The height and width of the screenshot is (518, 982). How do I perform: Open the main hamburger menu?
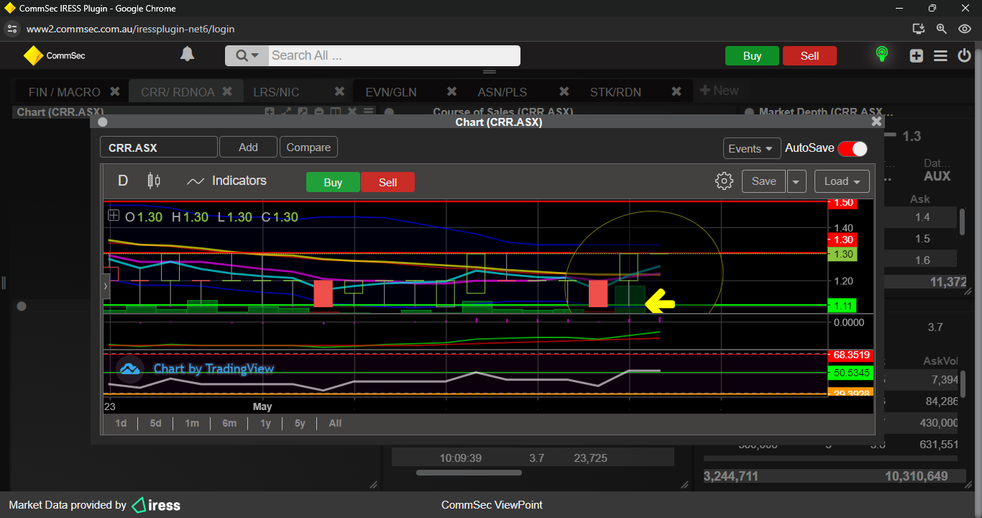click(x=940, y=55)
